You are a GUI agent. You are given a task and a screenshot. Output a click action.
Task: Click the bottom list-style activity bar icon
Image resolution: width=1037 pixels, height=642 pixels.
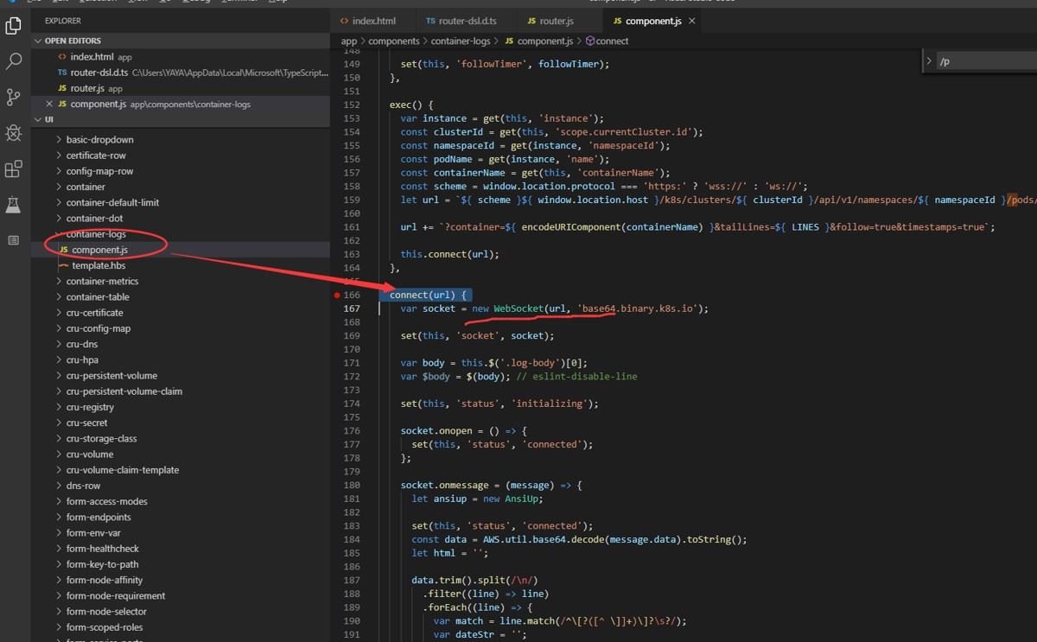click(x=14, y=240)
